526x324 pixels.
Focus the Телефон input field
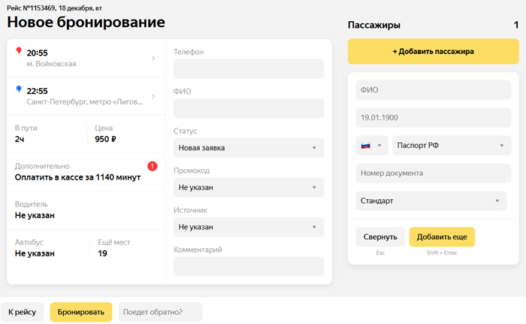249,69
